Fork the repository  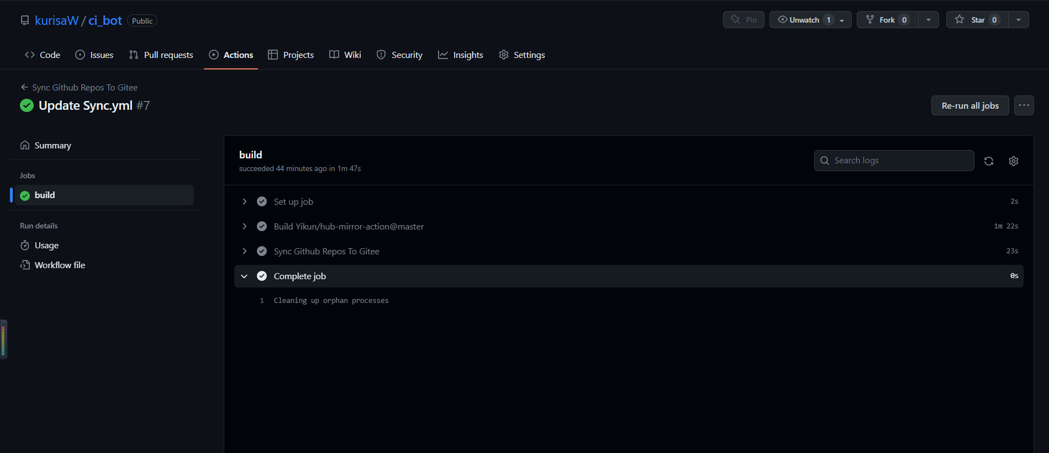[x=887, y=20]
